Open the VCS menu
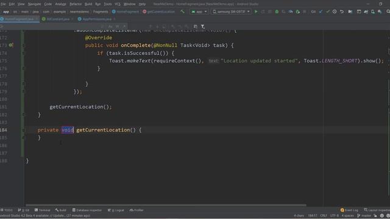Screen dimensions: 390x219 118,4
